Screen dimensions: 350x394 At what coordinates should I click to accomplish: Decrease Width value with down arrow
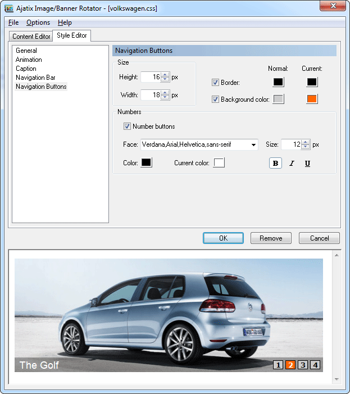click(x=165, y=97)
